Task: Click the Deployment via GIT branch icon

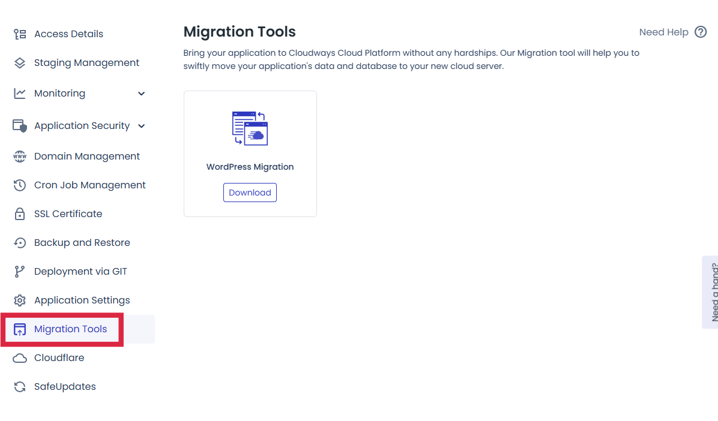Action: pos(19,271)
